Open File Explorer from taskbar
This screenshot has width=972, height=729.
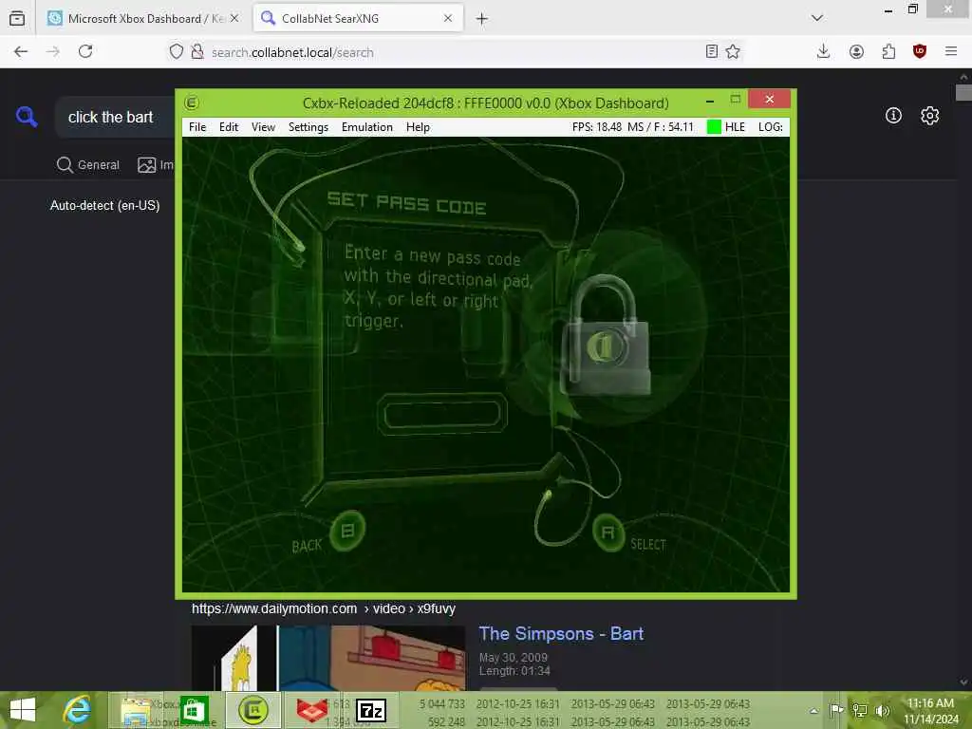[135, 710]
